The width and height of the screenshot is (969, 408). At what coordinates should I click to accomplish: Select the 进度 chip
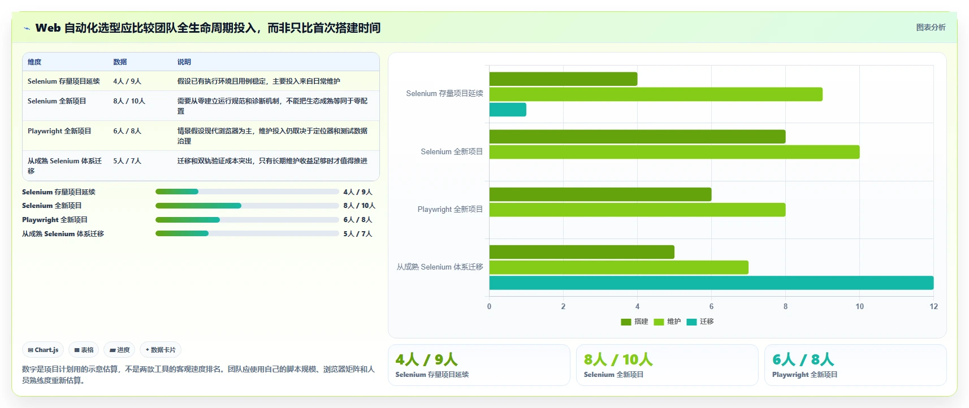pos(119,350)
